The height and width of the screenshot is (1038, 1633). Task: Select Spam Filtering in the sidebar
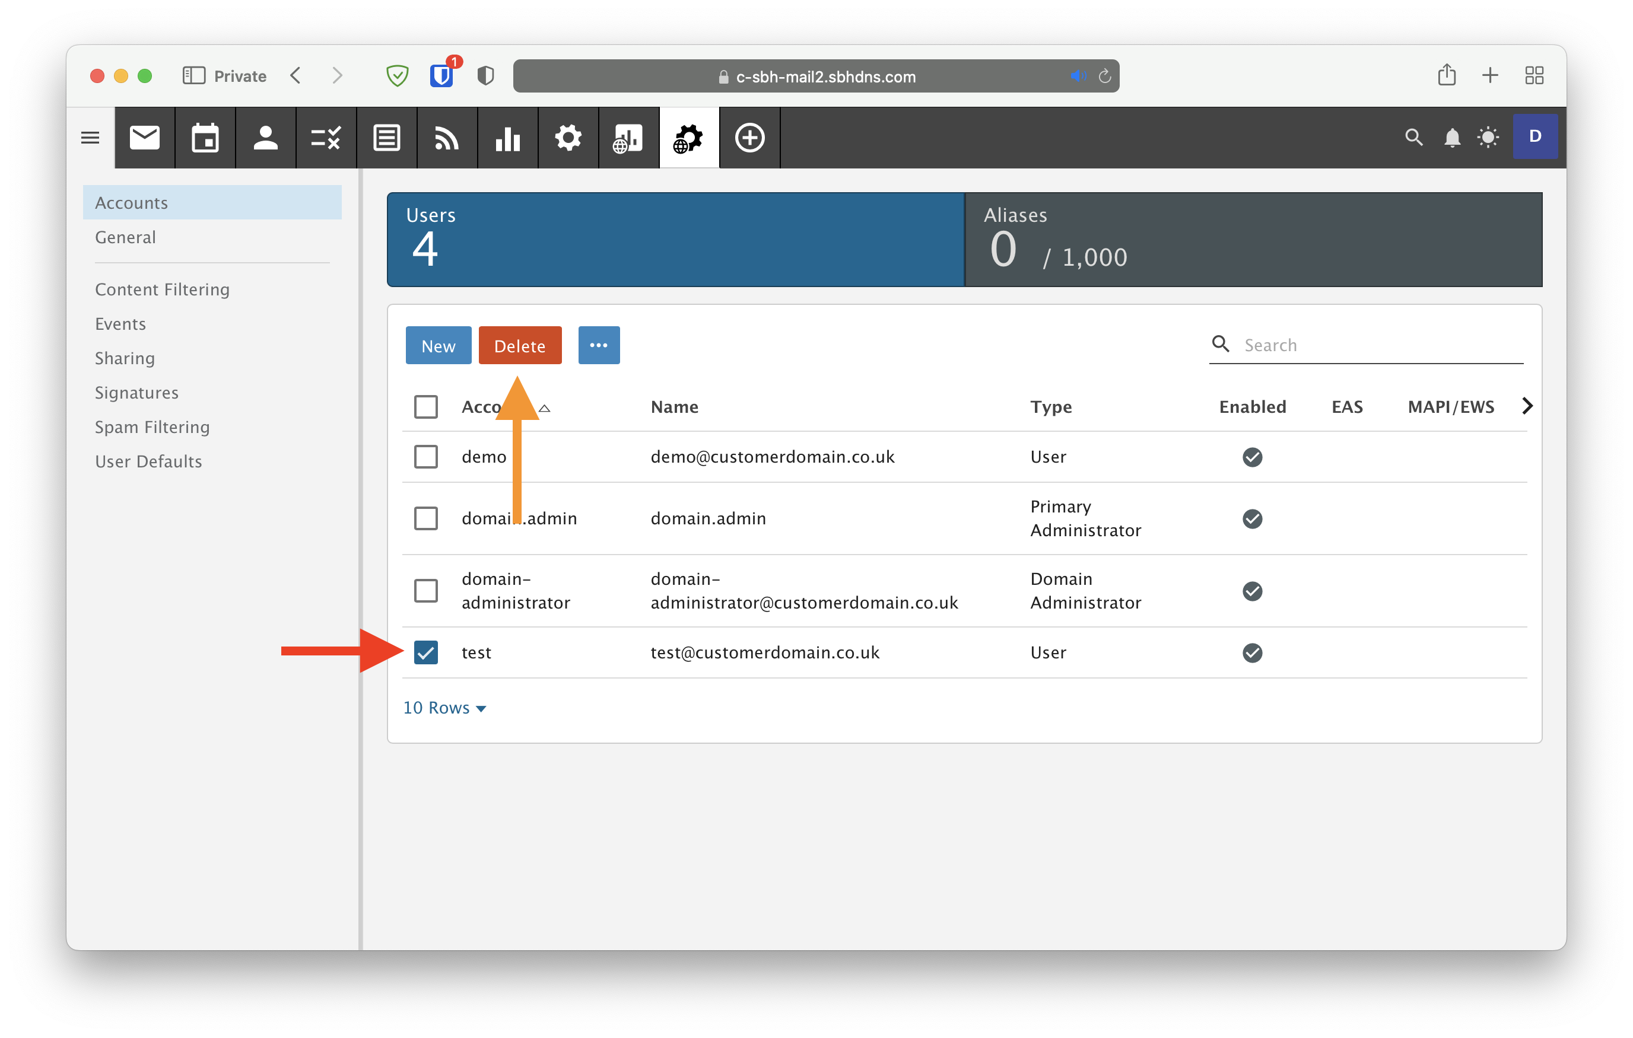(152, 427)
